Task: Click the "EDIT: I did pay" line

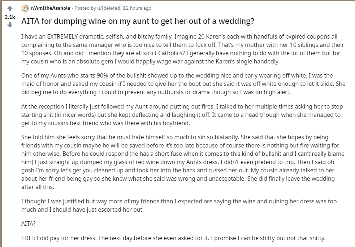Action: (173, 238)
